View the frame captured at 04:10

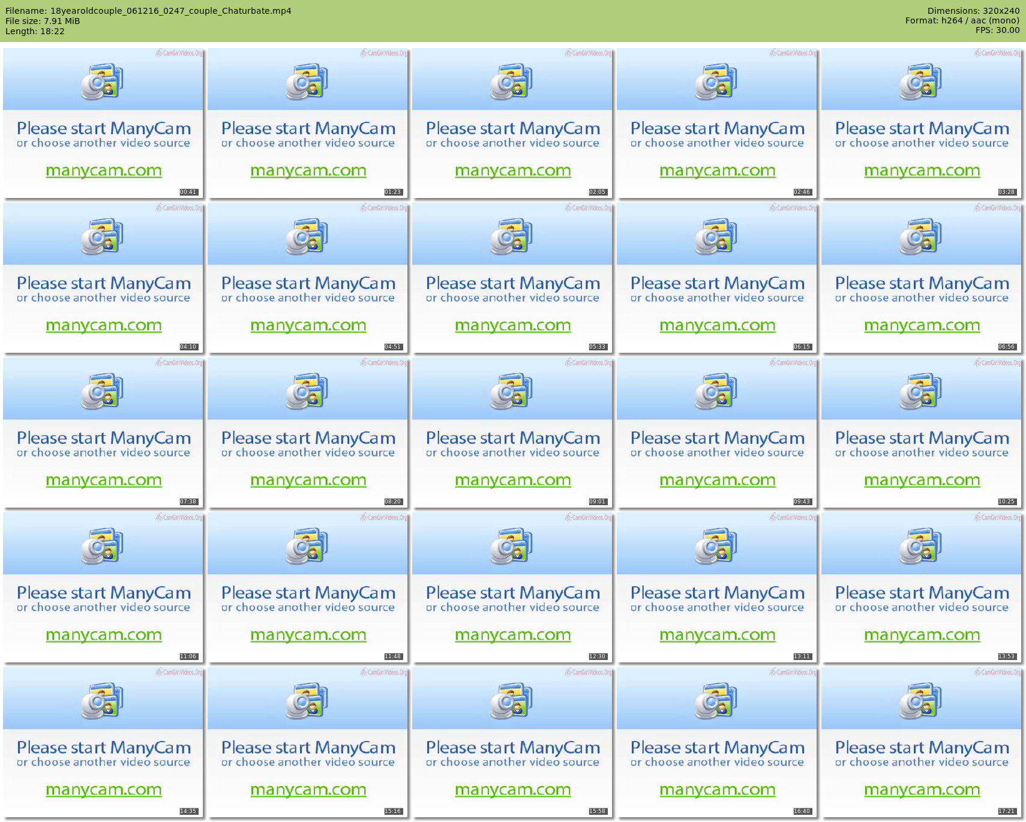[103, 278]
